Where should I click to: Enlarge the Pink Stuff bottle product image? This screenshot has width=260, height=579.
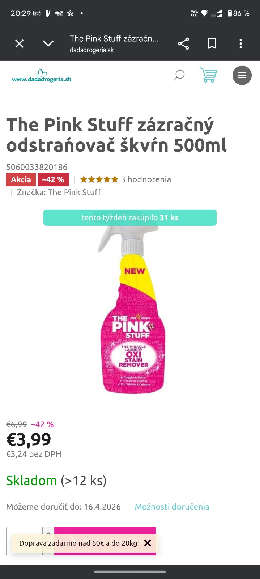pos(132,308)
